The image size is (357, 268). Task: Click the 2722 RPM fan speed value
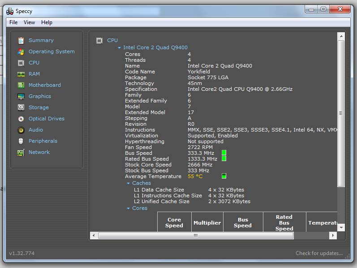tap(200, 147)
